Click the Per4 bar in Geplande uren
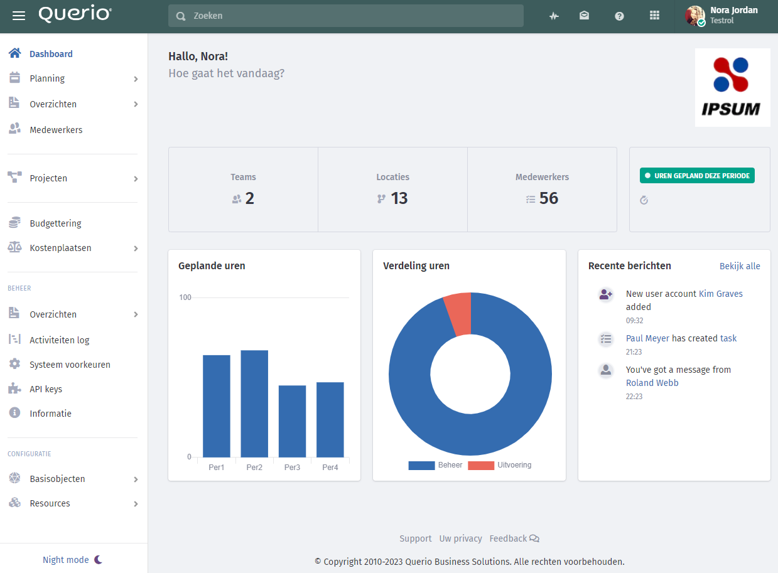This screenshot has height=573, width=778. 330,420
